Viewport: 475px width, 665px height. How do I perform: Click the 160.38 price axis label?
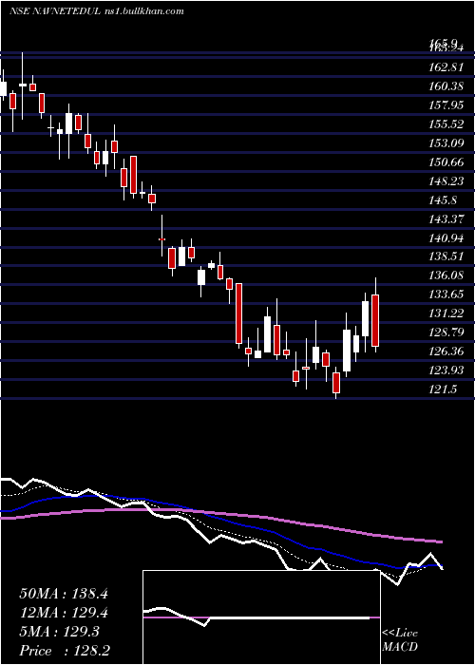pos(447,86)
